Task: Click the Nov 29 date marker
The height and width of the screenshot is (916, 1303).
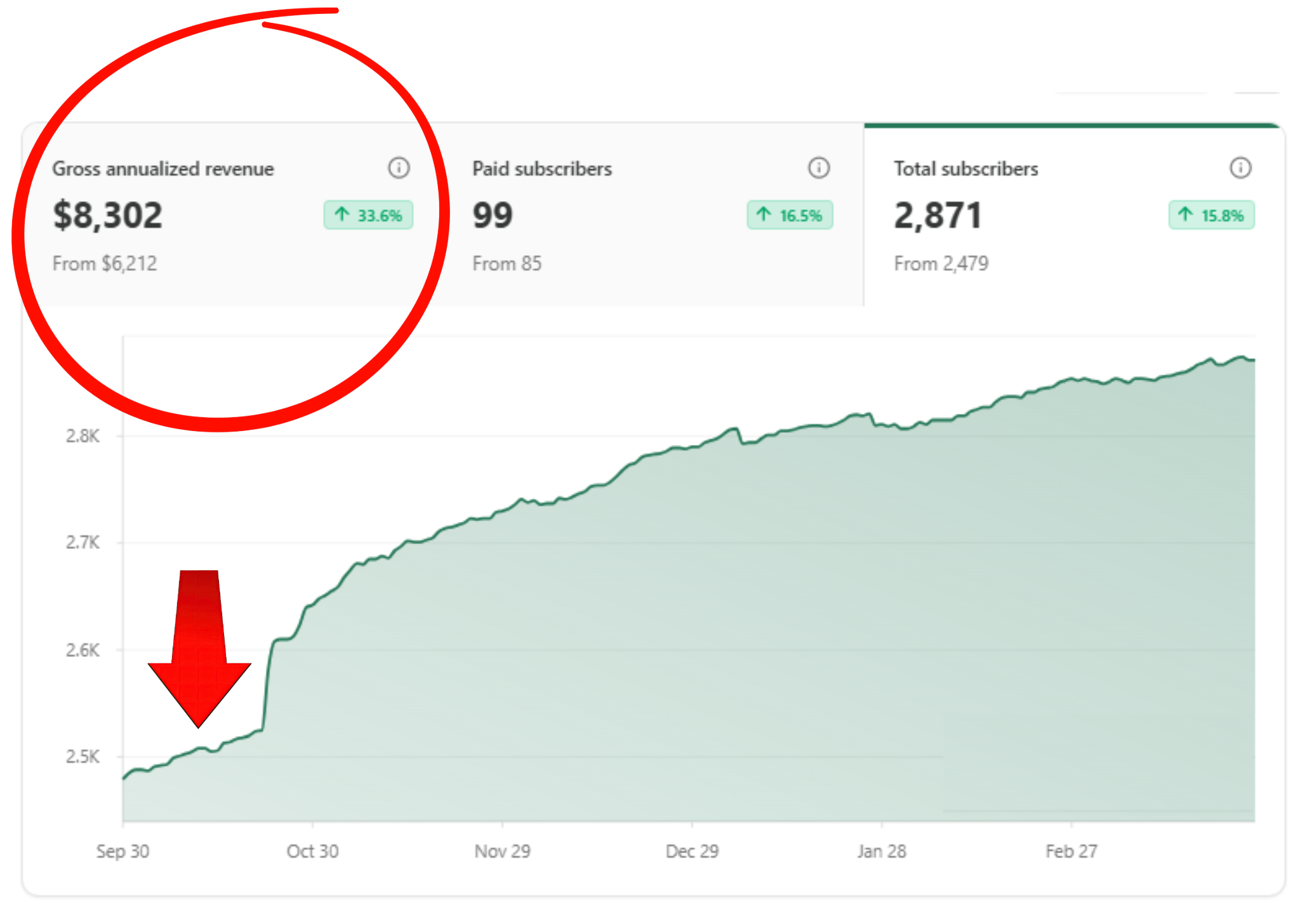Action: [502, 851]
